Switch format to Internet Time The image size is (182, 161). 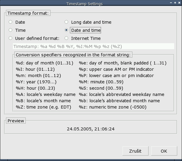66,38
